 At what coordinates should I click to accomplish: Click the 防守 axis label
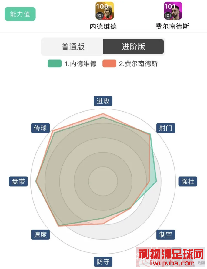(103, 262)
